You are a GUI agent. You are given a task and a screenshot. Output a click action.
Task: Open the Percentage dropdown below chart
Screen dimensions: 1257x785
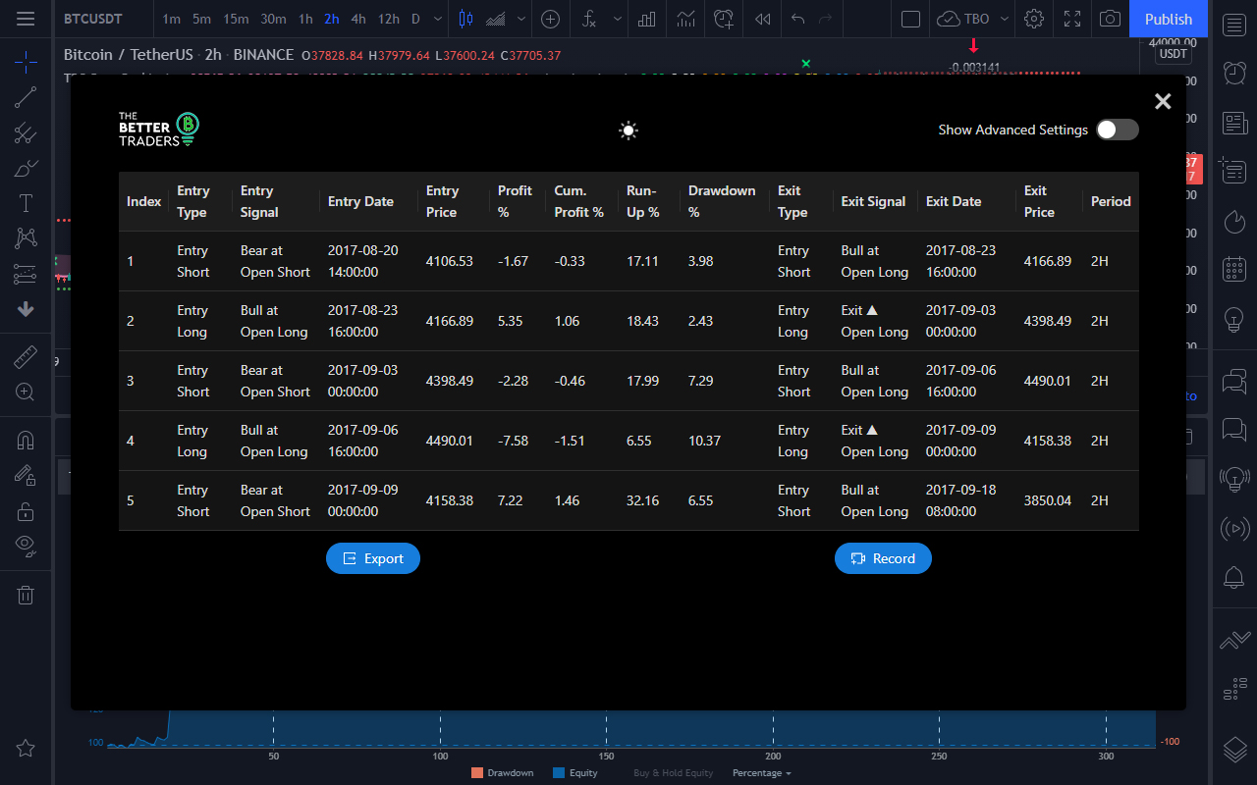pos(761,773)
